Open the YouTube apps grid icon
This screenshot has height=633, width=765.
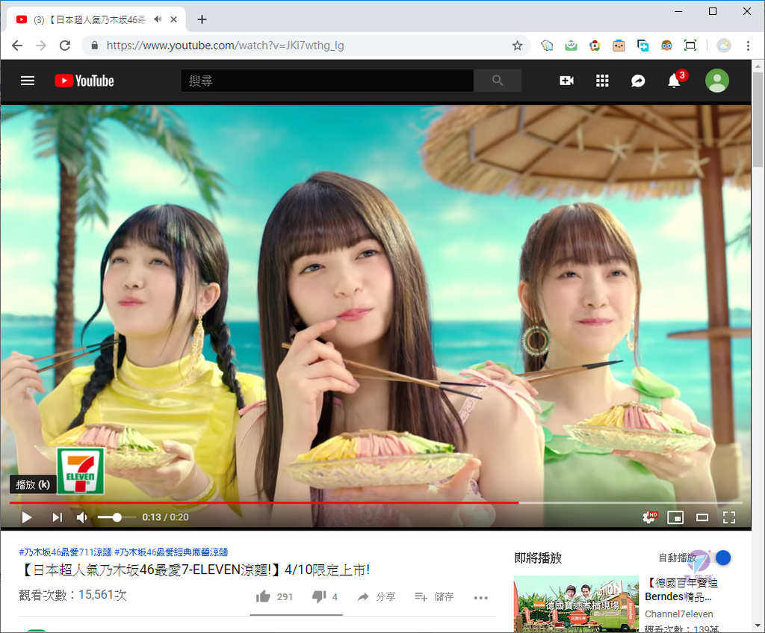click(602, 81)
